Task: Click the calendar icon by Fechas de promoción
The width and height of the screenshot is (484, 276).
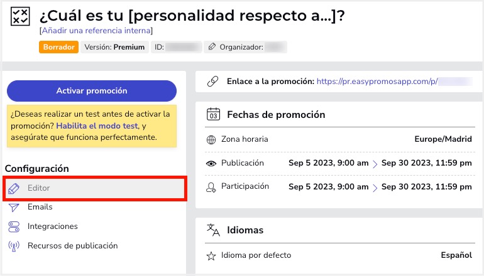Action: point(213,114)
